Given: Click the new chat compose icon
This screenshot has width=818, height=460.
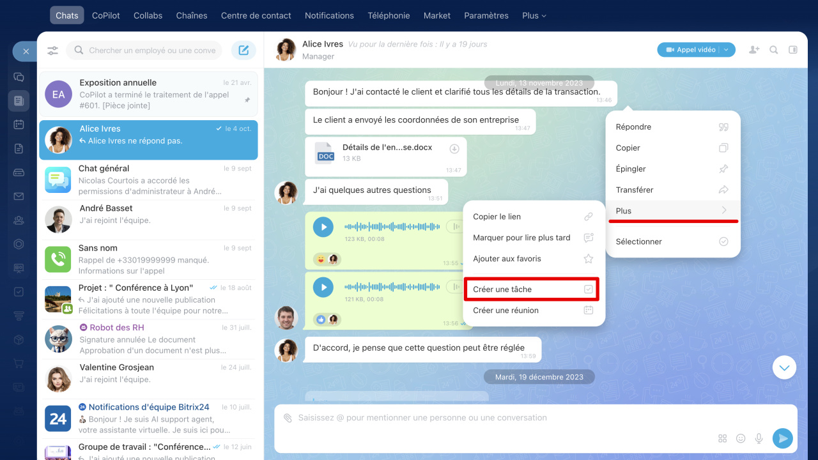Looking at the screenshot, I should click(x=243, y=50).
